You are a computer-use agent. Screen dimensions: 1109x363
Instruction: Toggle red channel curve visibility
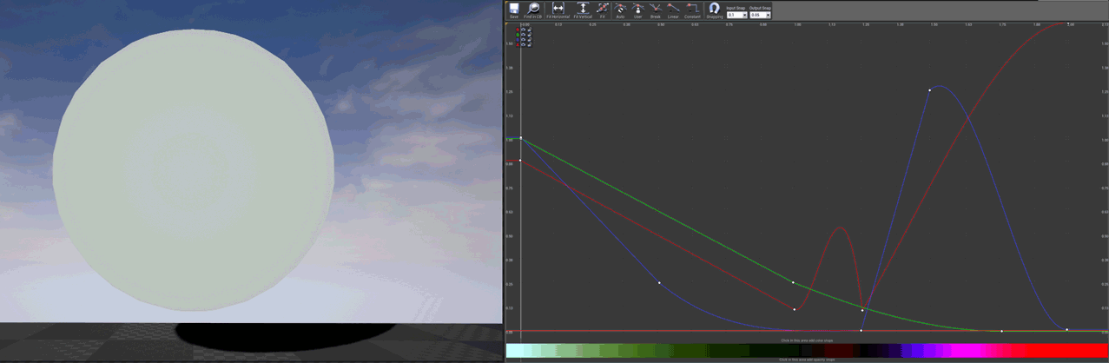[x=524, y=30]
